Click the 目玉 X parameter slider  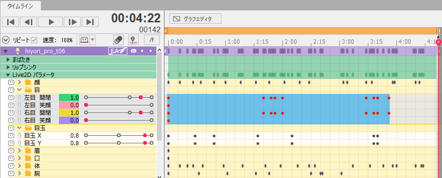click(x=119, y=135)
